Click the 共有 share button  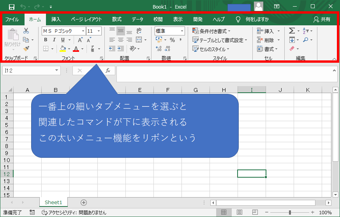[x=322, y=19]
